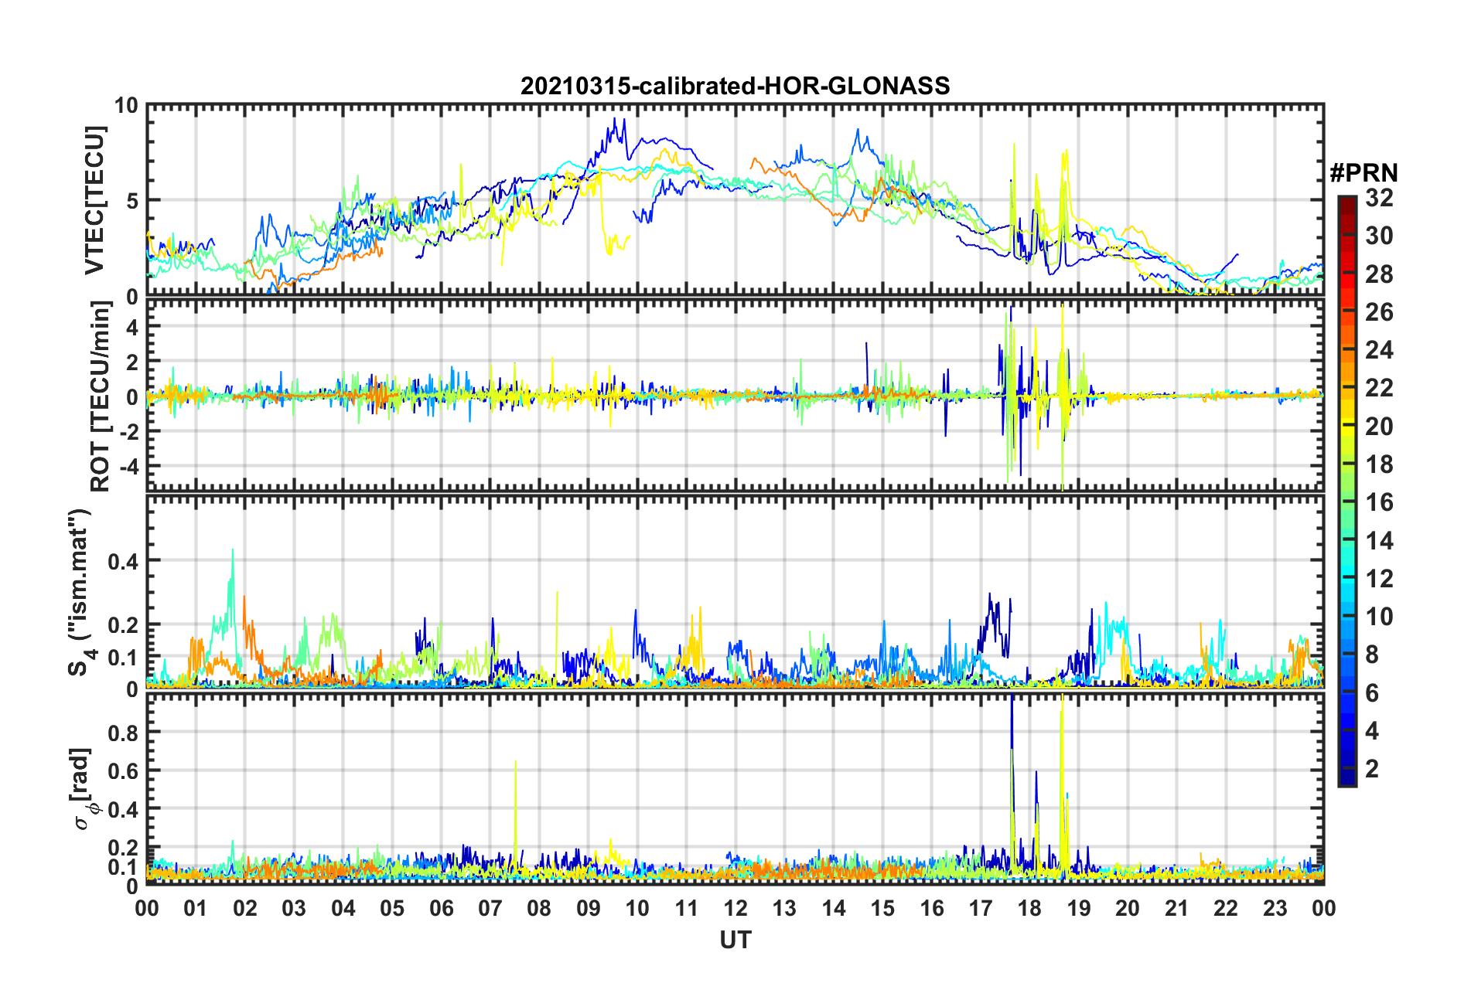
Task: Click the "5" tick on the VTEC axis
Action: 132,201
